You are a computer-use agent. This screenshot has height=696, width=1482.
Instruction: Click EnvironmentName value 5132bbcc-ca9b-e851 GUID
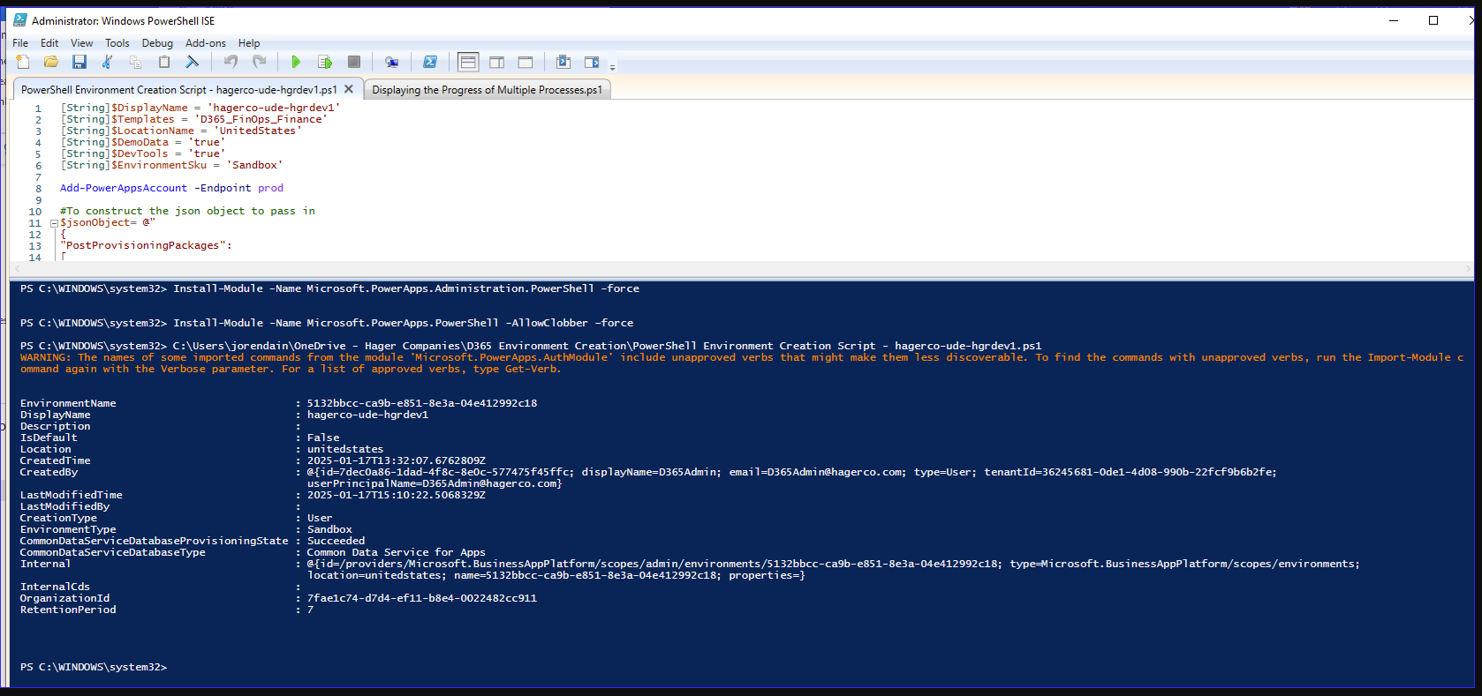tap(422, 403)
